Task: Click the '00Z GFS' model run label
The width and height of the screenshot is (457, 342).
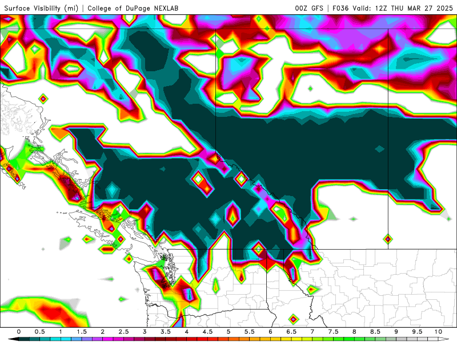Action: (x=309, y=8)
